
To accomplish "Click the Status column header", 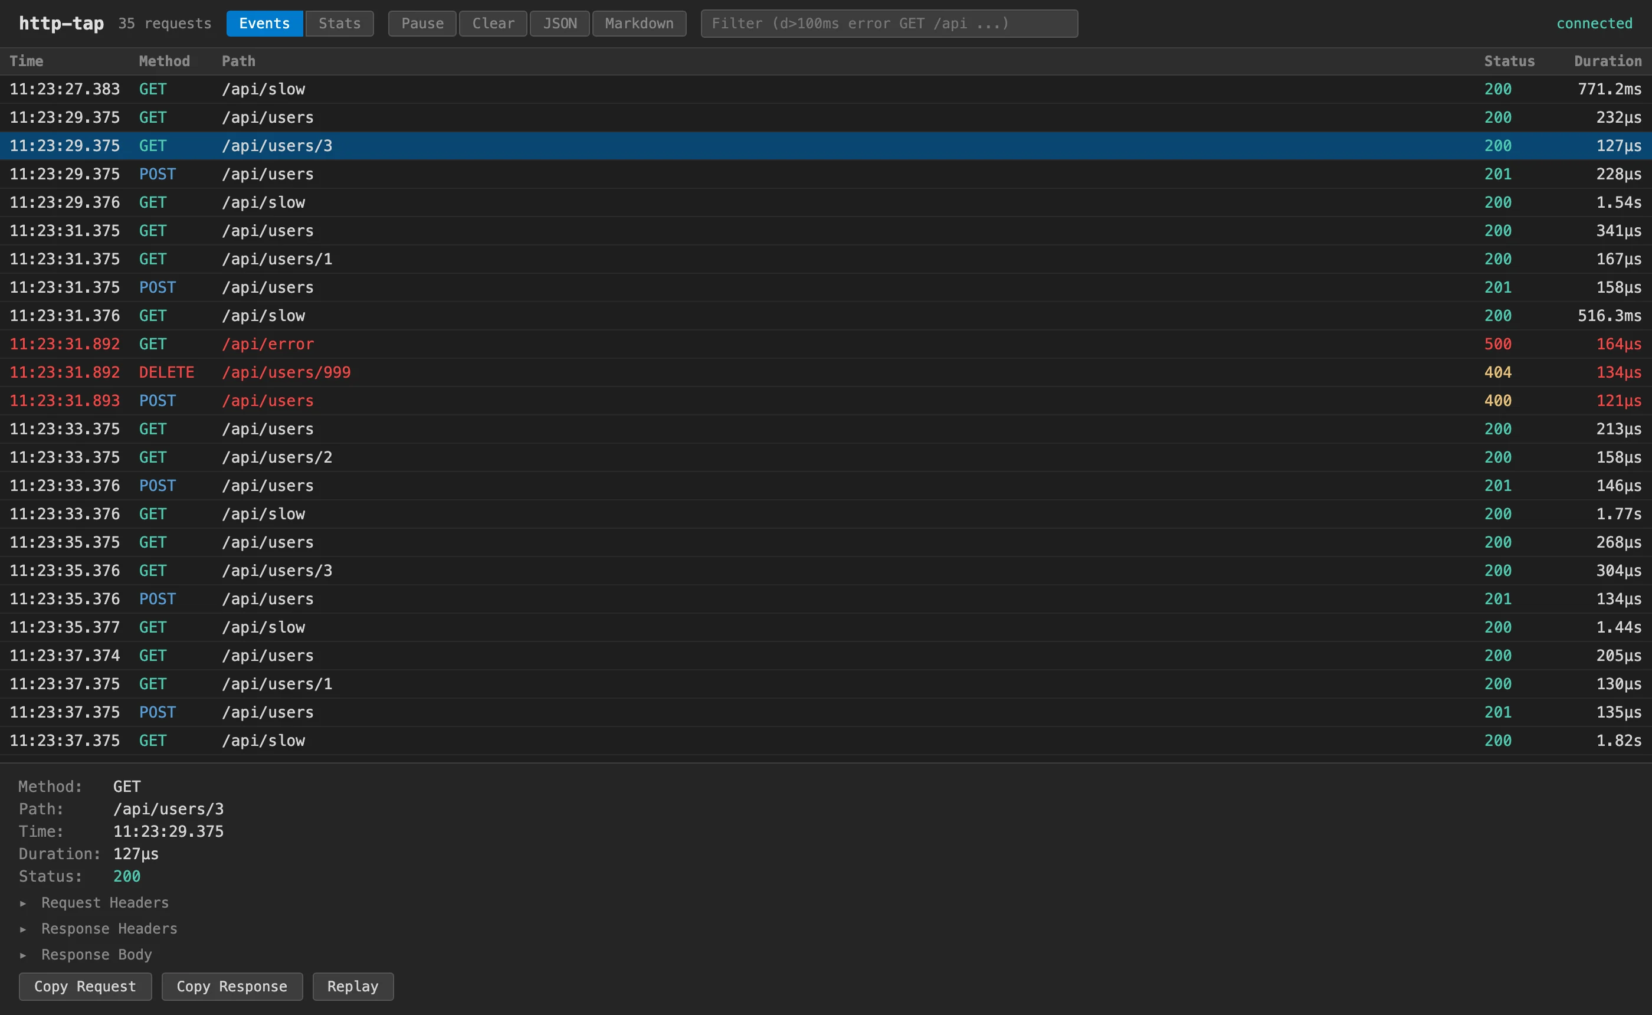I will pos(1509,61).
